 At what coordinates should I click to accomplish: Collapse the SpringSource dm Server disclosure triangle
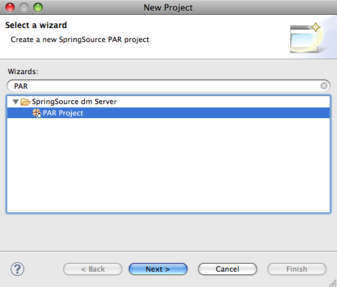point(15,102)
